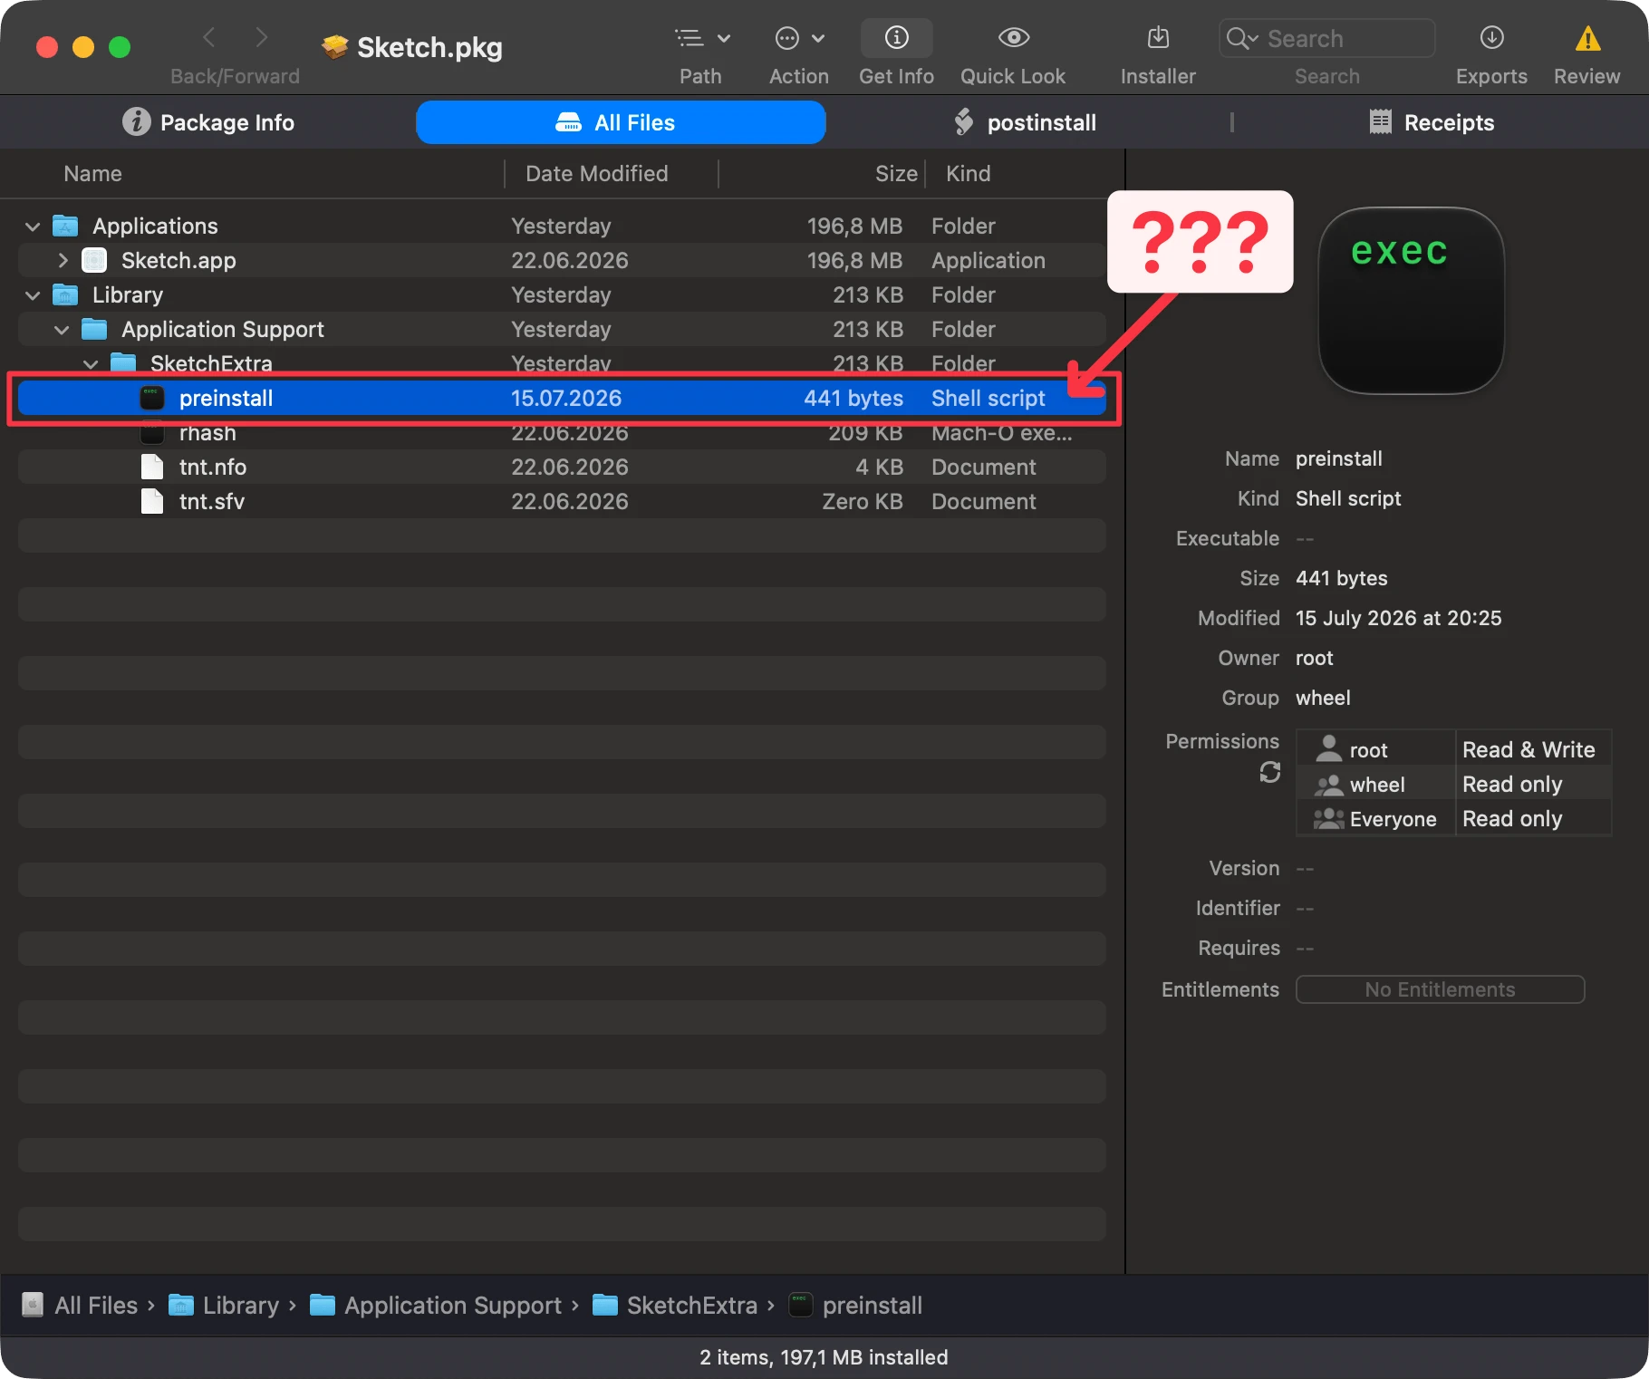This screenshot has height=1379, width=1649.
Task: Open the search options magnifier dropdown
Action: point(1242,38)
